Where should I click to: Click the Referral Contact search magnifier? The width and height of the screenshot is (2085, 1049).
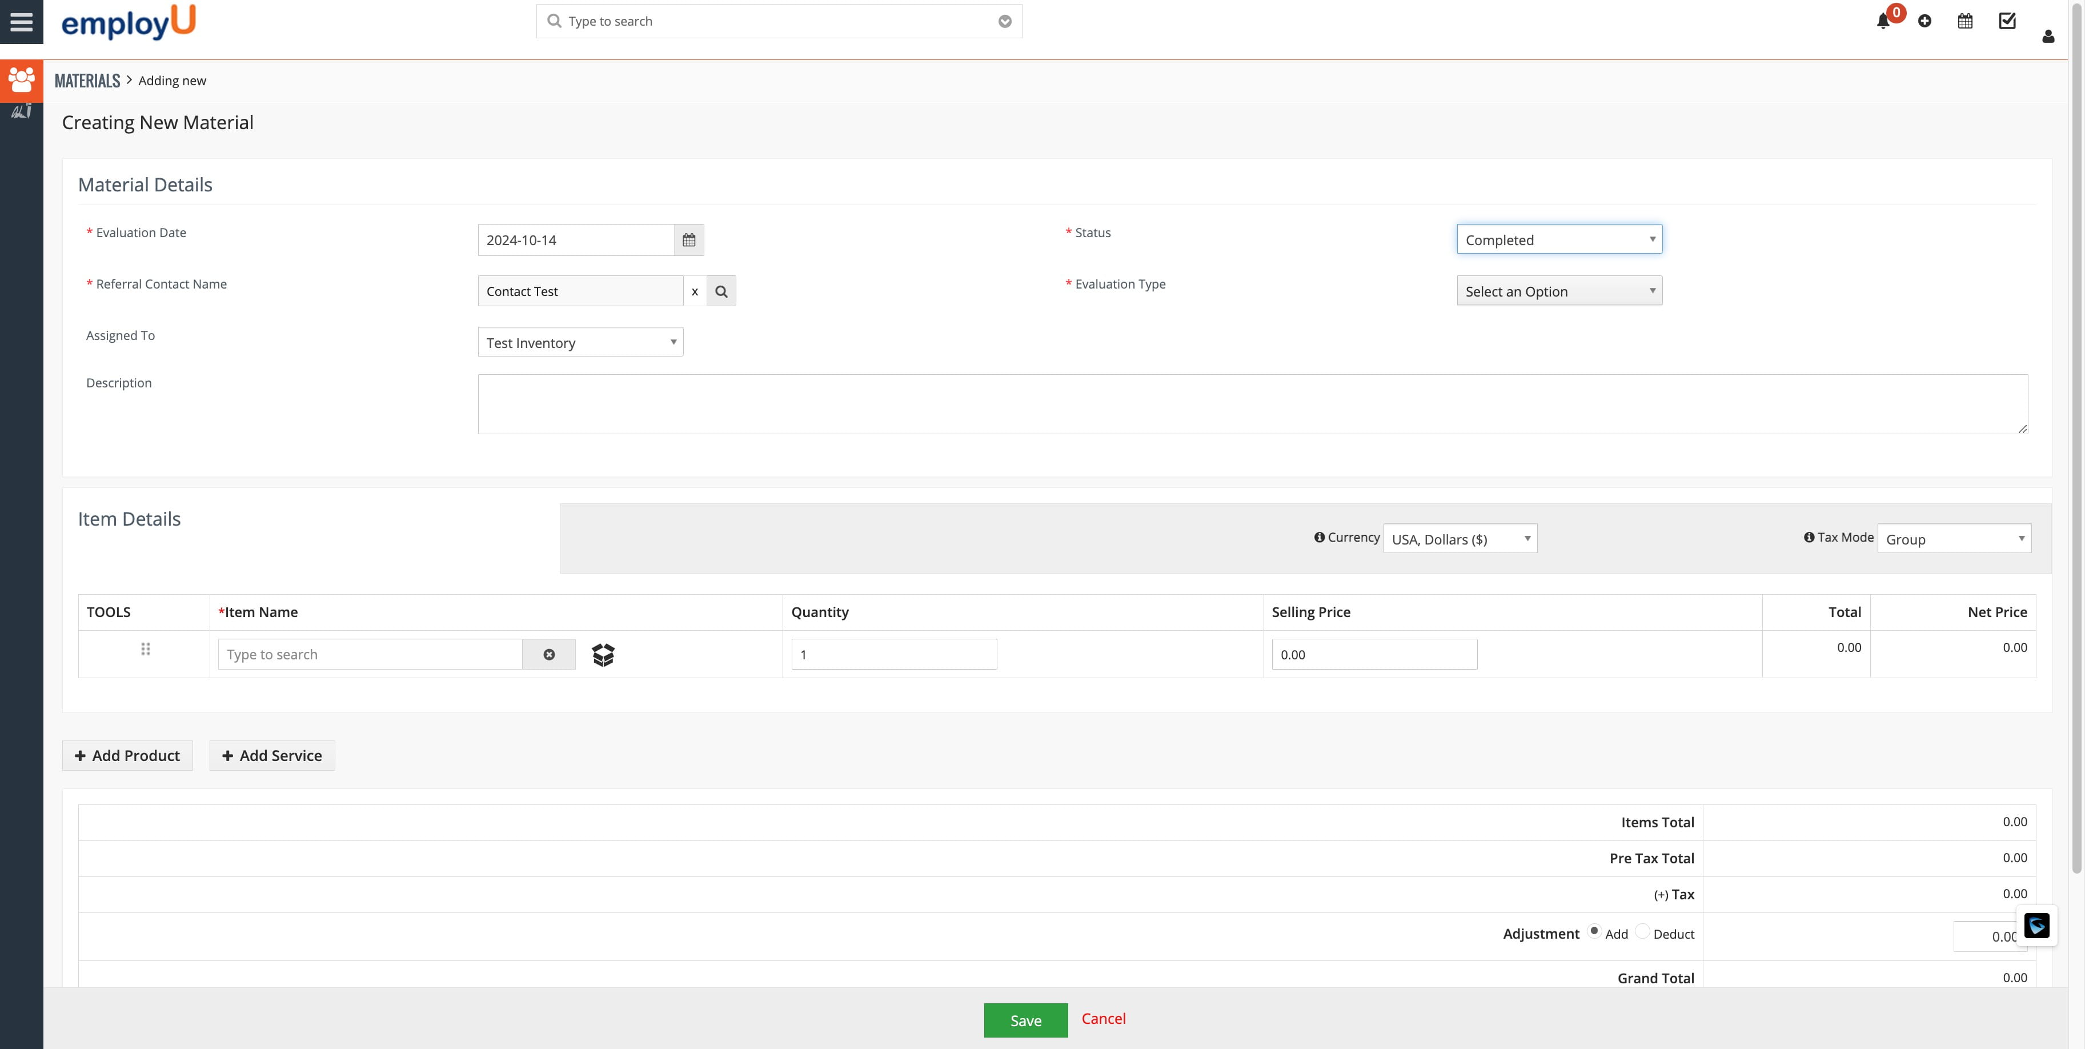[721, 291]
